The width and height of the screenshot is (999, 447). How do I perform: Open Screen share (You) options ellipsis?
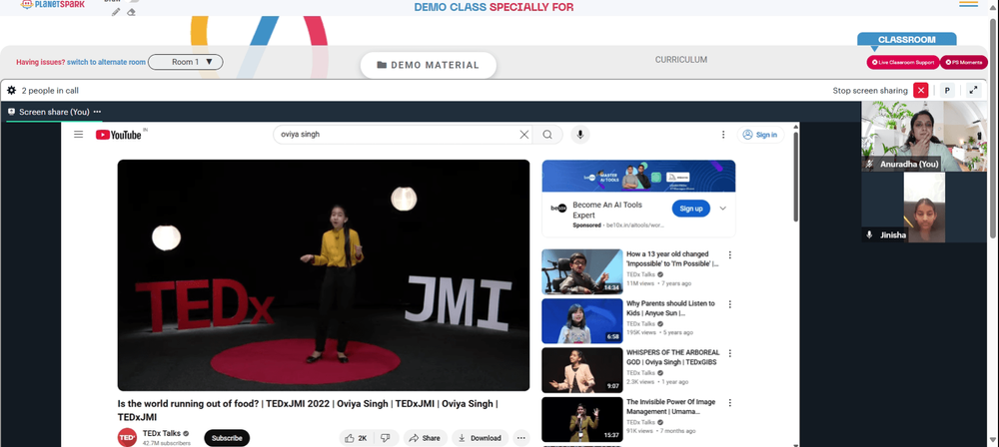(97, 112)
